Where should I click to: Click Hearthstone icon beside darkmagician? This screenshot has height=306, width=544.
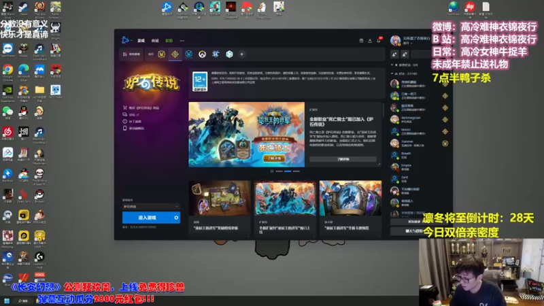pyautogui.click(x=445, y=120)
